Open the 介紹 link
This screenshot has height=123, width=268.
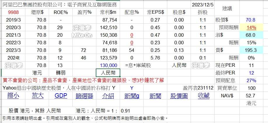(x=108, y=96)
